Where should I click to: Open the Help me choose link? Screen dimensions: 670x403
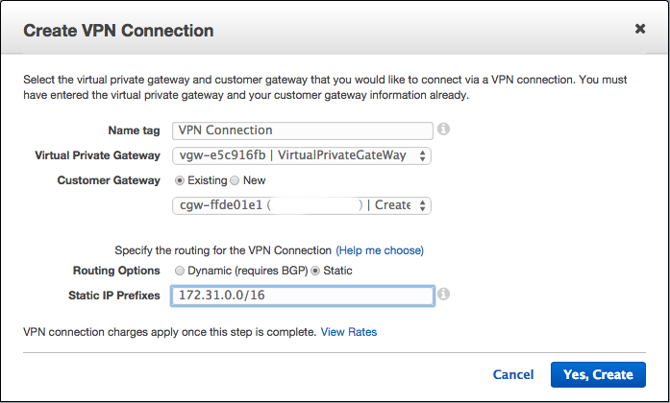click(380, 250)
